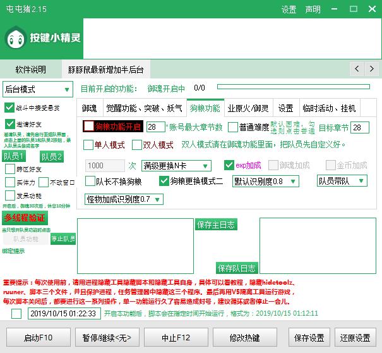
Task: Open the 怪物加成识别度0.7 dropdown
Action: [124, 199]
